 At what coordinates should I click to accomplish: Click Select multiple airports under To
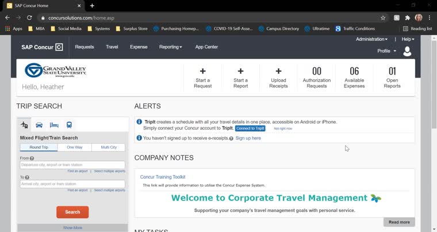tap(109, 190)
